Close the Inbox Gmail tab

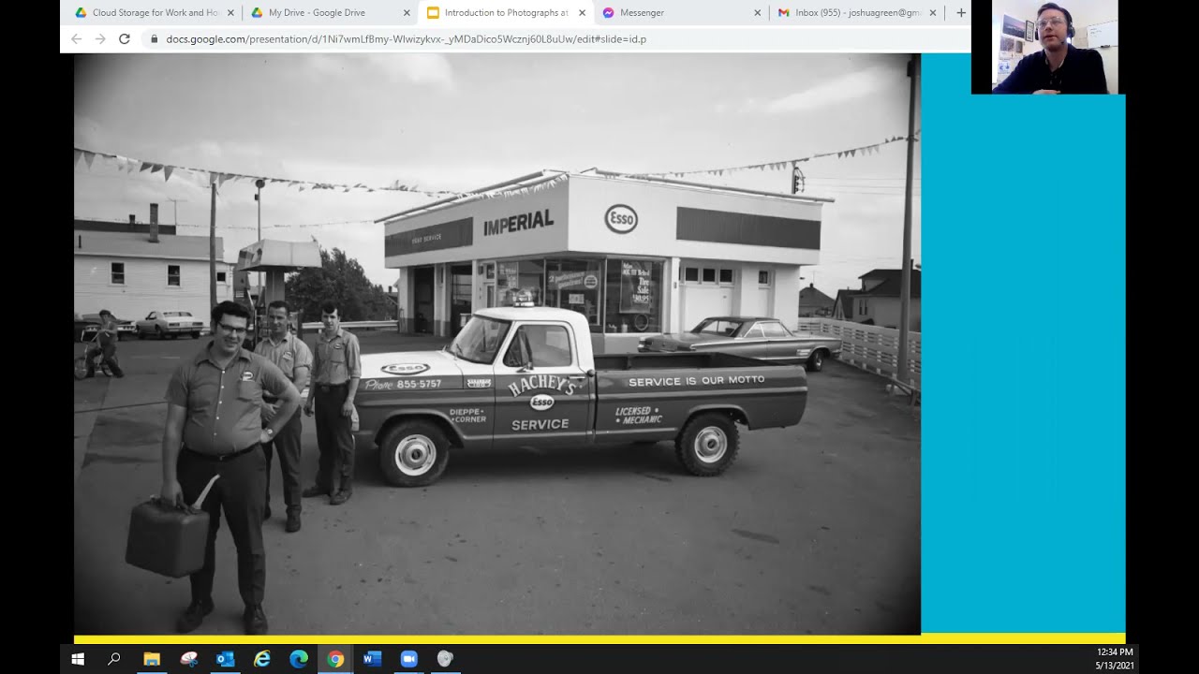coord(933,13)
